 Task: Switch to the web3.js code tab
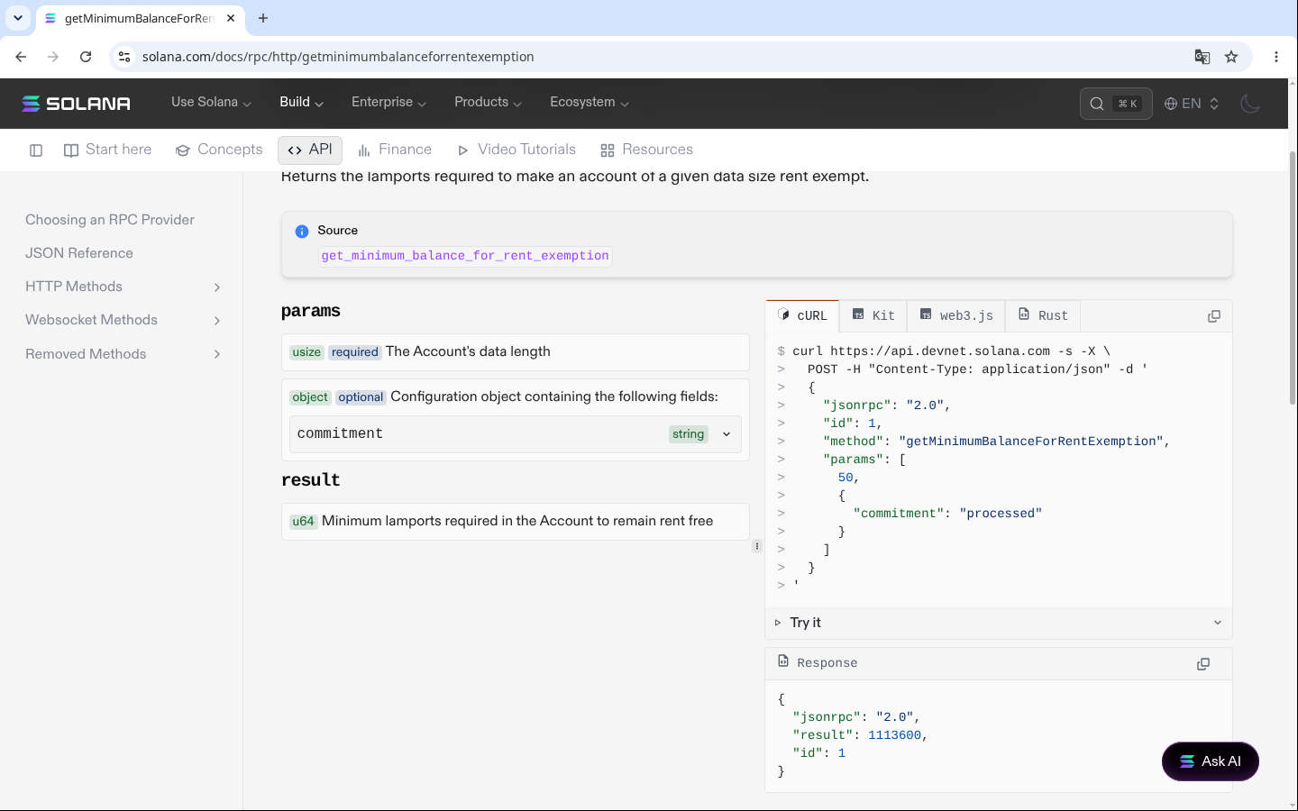pyautogui.click(x=956, y=315)
